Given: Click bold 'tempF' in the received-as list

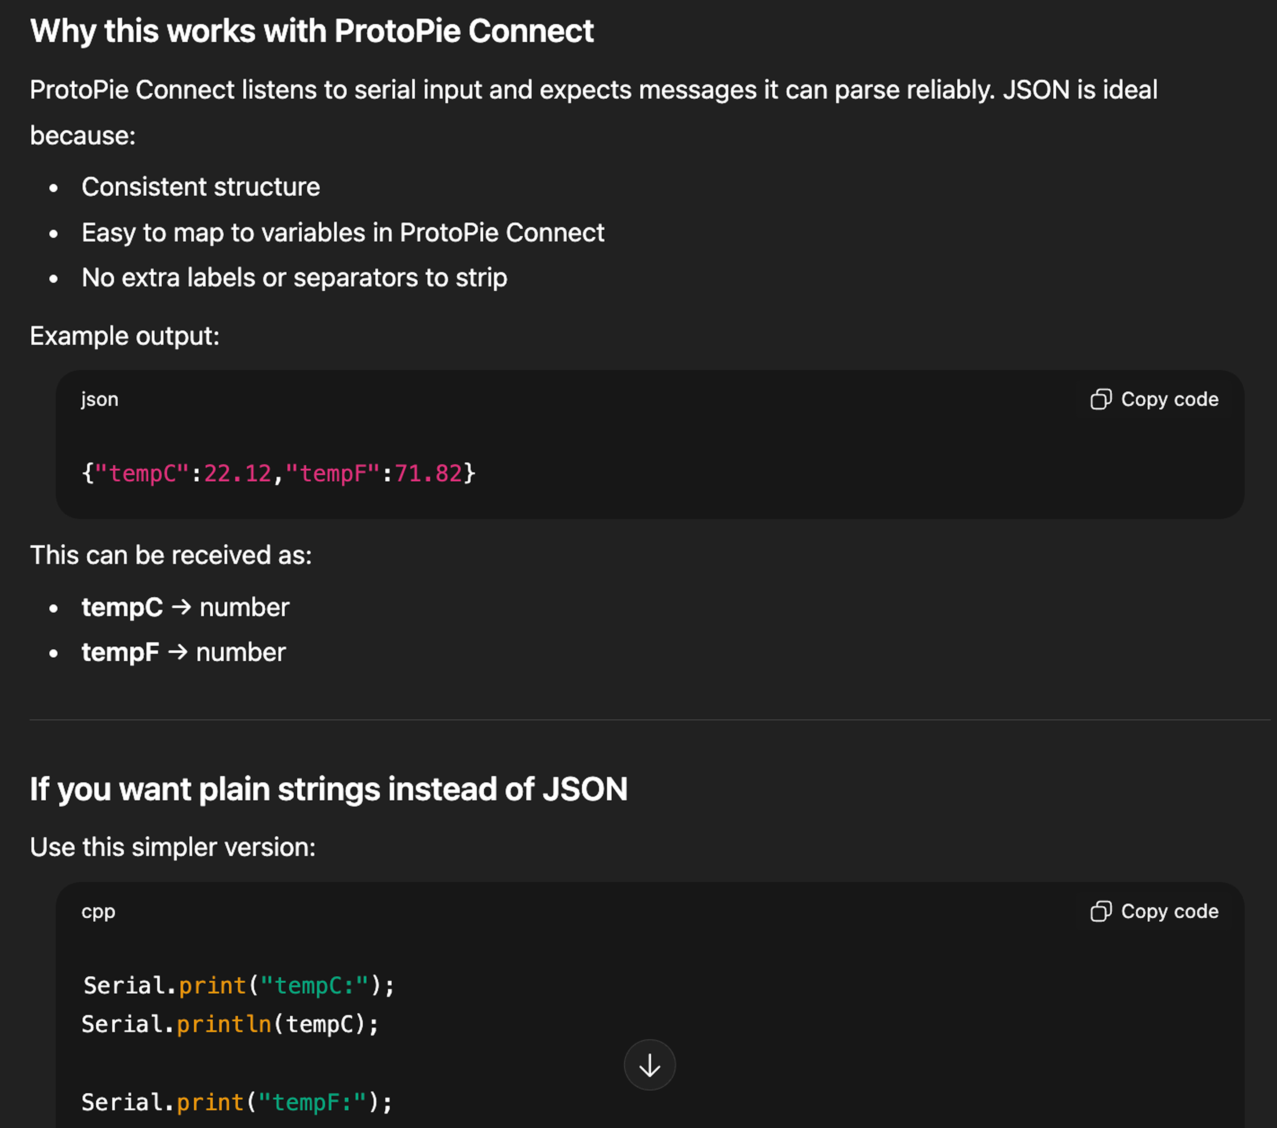Looking at the screenshot, I should pyautogui.click(x=120, y=652).
